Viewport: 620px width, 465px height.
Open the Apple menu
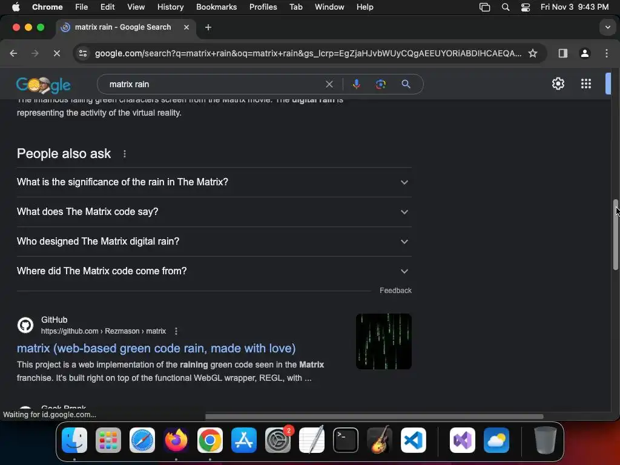pos(15,7)
